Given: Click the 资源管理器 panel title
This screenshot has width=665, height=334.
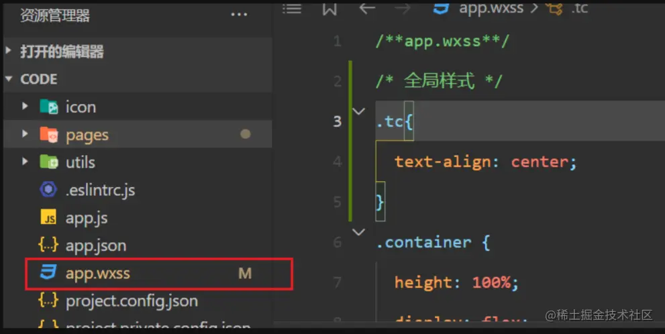Looking at the screenshot, I should (55, 15).
